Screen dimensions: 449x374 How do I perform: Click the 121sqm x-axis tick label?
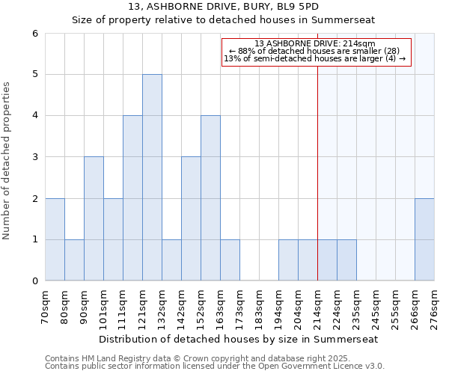click(x=142, y=310)
